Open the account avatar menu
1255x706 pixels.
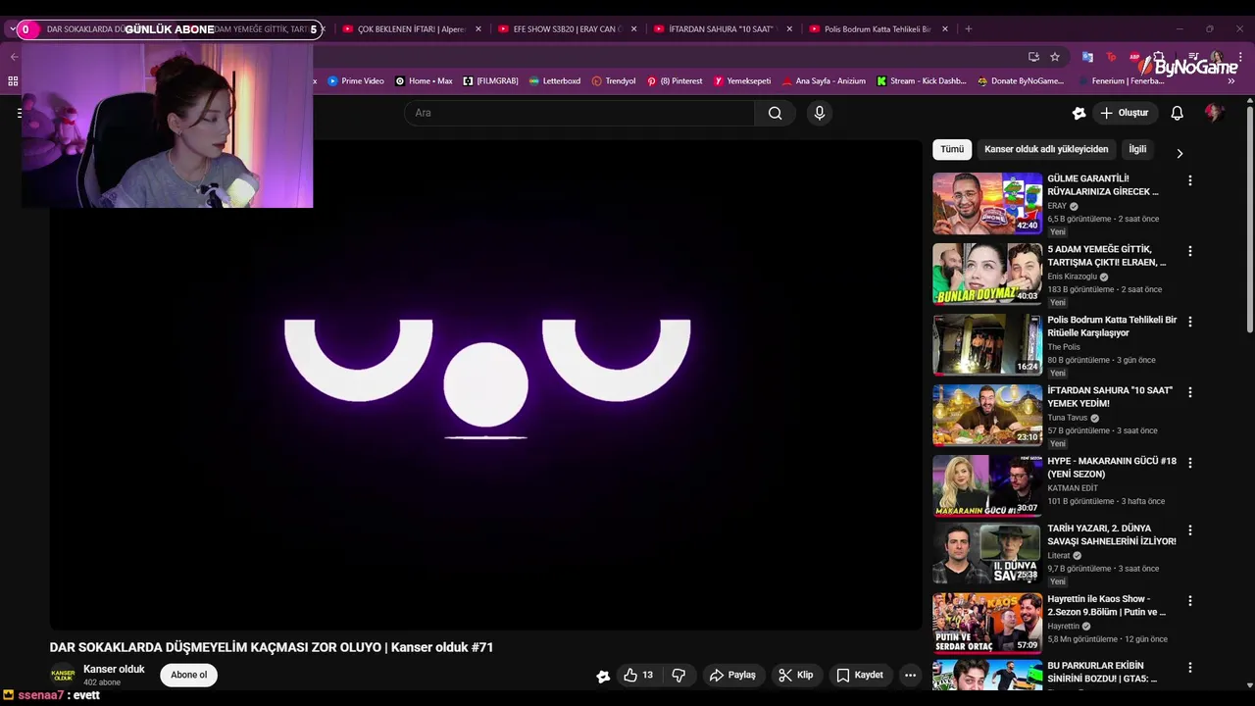pyautogui.click(x=1214, y=113)
